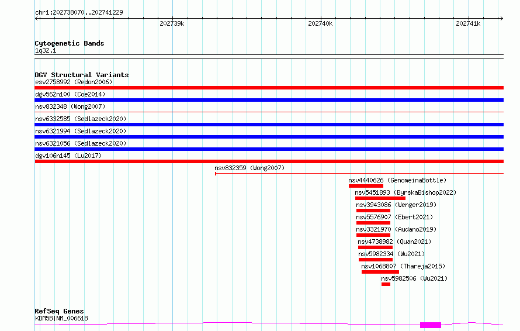This screenshot has height=331, width=520.
Task: Open the nsv5982334 (Wu2021) label
Action: click(391, 254)
